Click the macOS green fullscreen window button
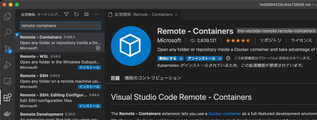 point(17,4)
